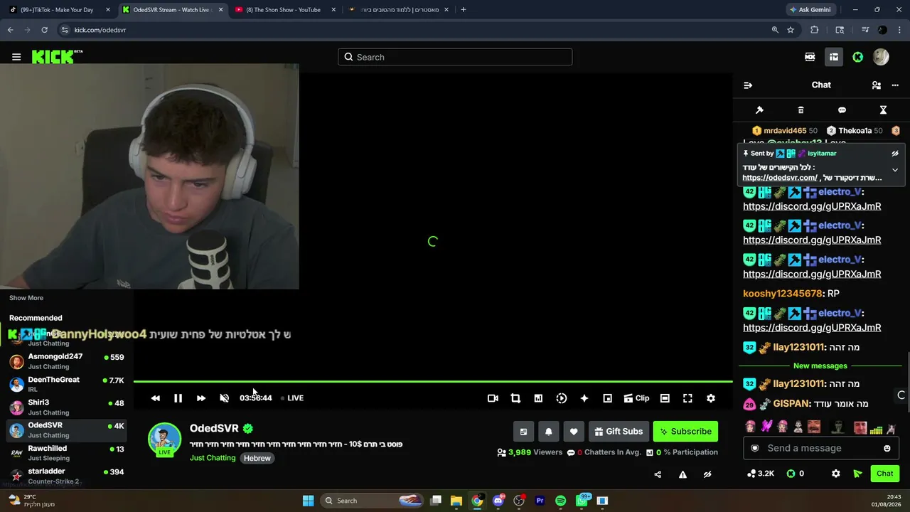Toggle the crossed-eye icon below the stream info
The height and width of the screenshot is (512, 910).
[707, 474]
